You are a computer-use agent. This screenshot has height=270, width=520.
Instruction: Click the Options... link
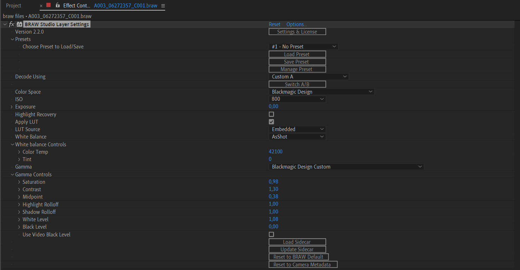[296, 24]
